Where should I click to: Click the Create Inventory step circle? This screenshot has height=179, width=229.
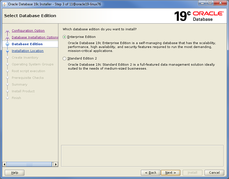pos(7,58)
